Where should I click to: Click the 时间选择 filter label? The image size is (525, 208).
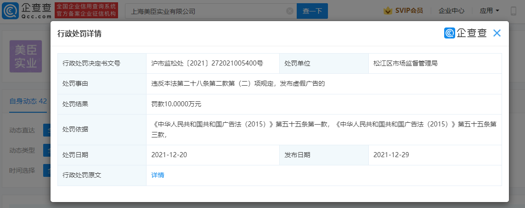(x=22, y=170)
